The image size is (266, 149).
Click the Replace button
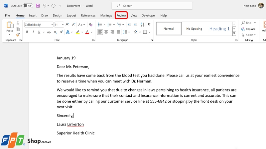point(248,29)
